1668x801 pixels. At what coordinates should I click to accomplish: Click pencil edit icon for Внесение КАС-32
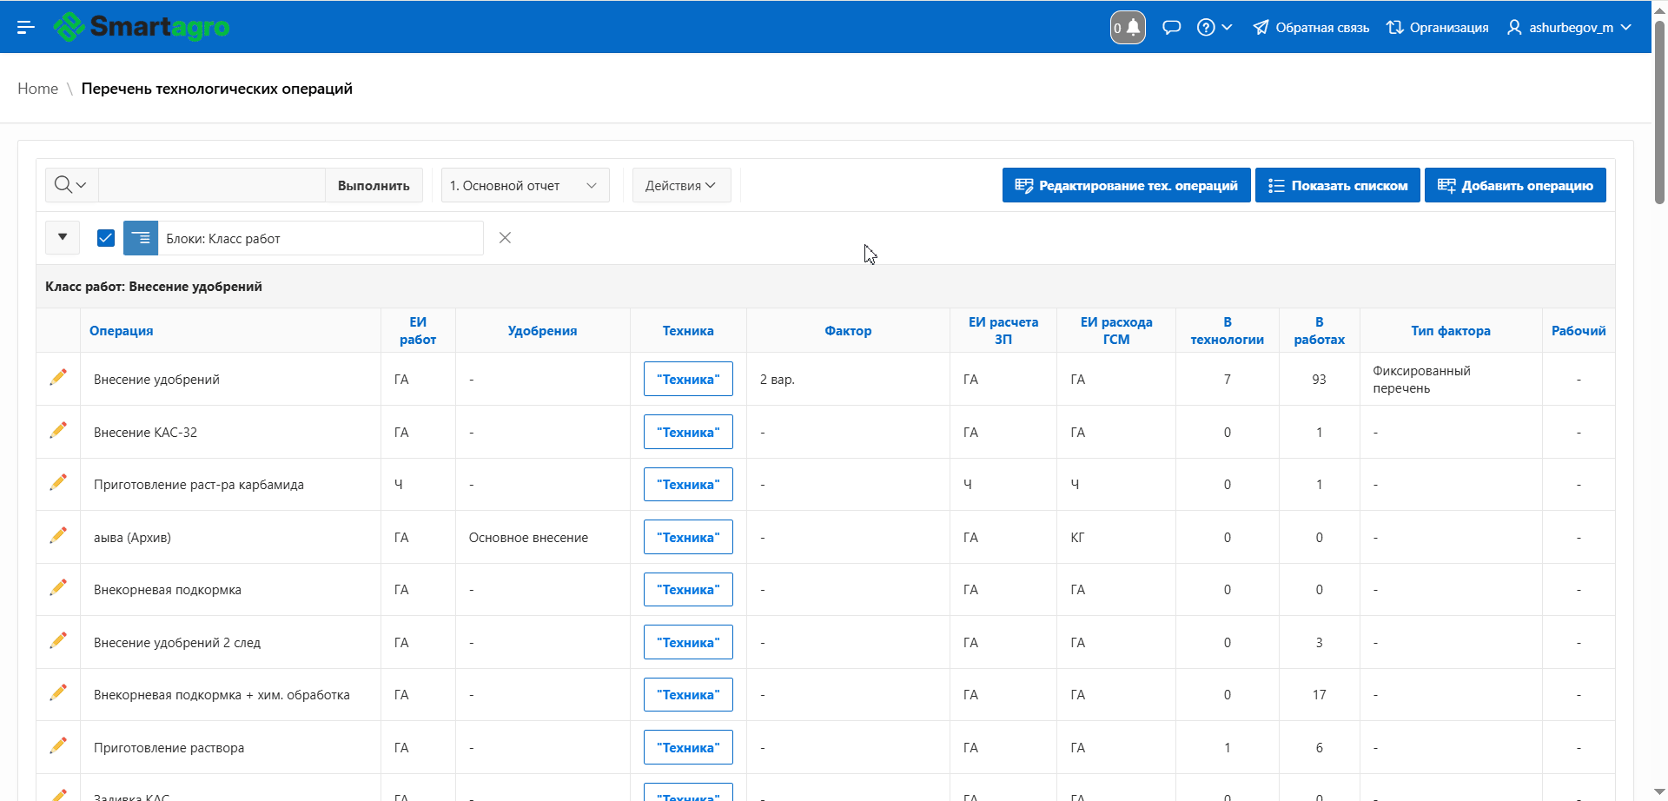point(58,431)
